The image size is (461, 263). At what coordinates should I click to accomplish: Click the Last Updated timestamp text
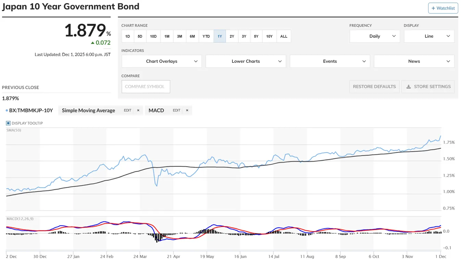coord(73,54)
